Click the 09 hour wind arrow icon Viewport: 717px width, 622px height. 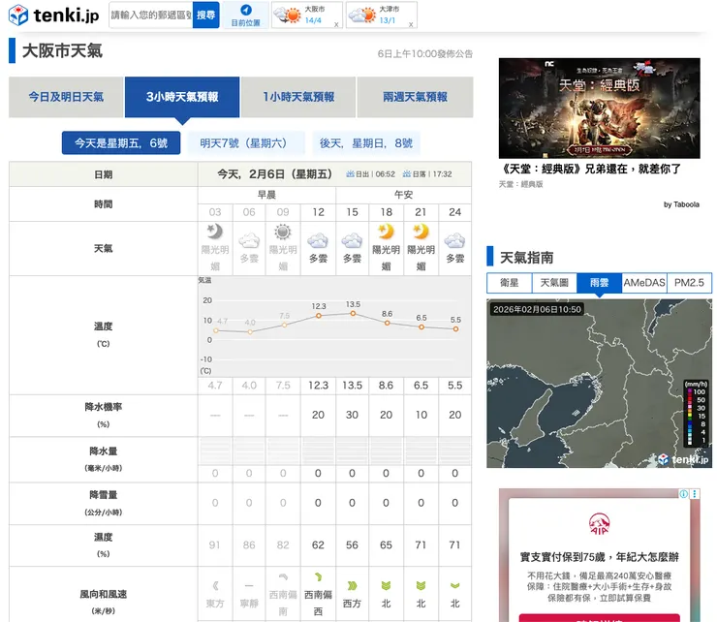(283, 577)
